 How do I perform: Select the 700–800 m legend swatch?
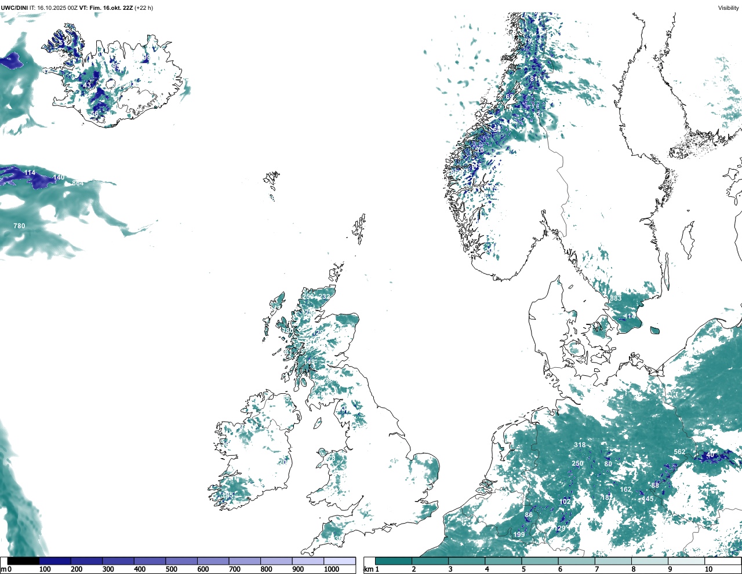click(245, 561)
